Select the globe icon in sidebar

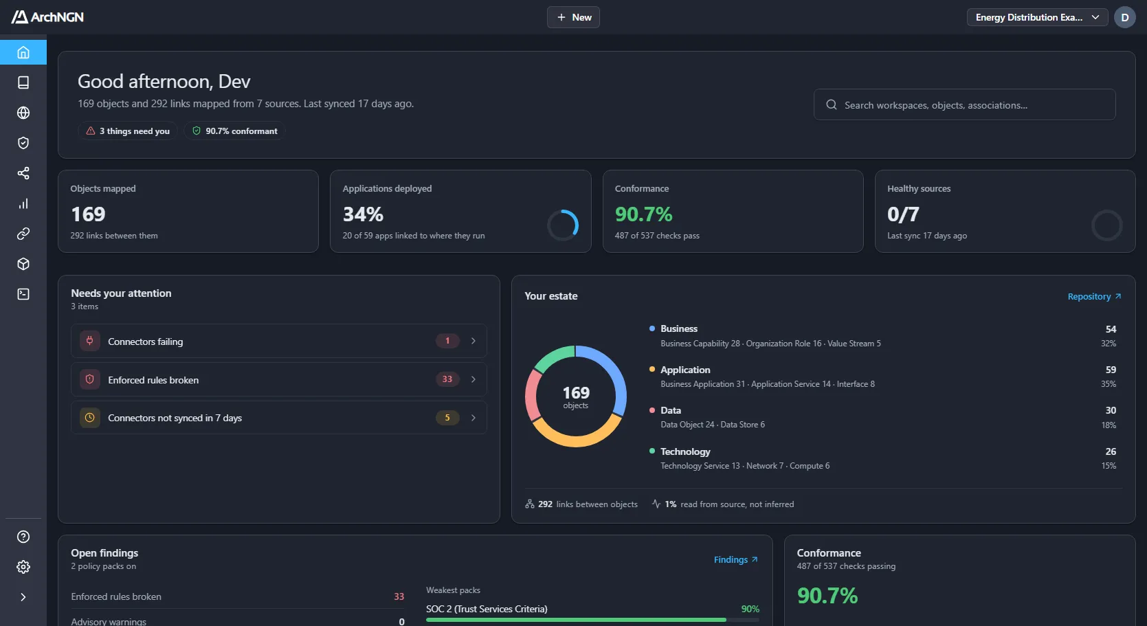pos(23,113)
